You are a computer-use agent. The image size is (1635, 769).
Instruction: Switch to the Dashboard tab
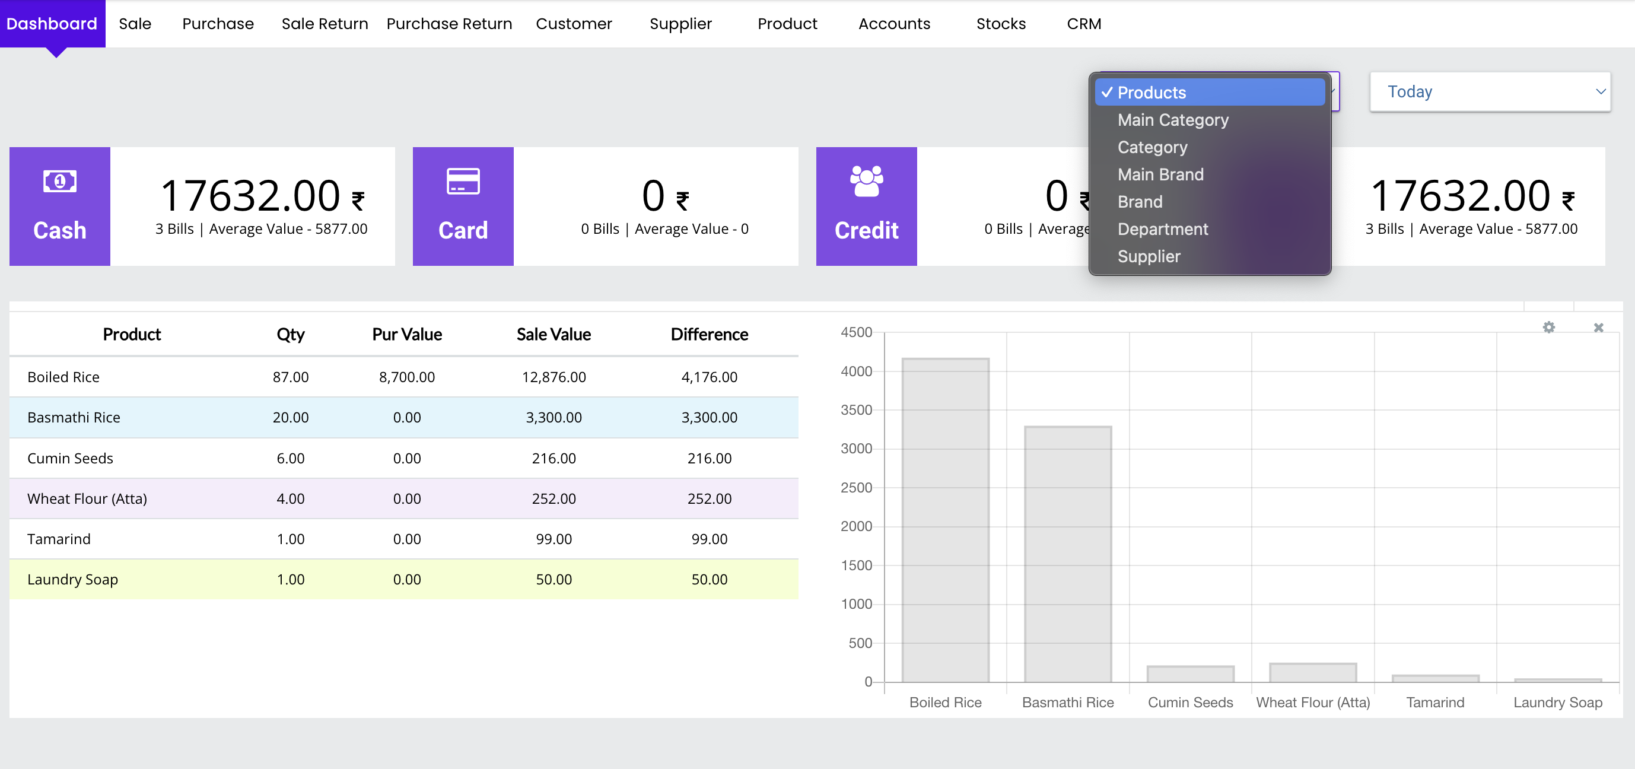pos(52,24)
